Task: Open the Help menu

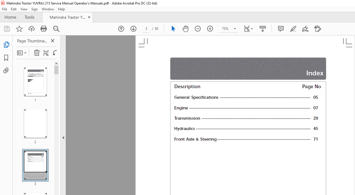Action: 61,9
